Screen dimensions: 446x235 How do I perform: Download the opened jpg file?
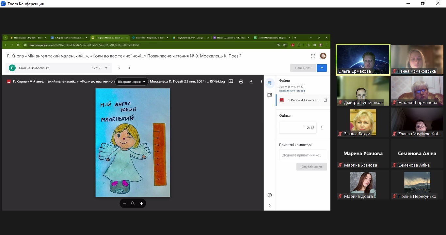251,81
